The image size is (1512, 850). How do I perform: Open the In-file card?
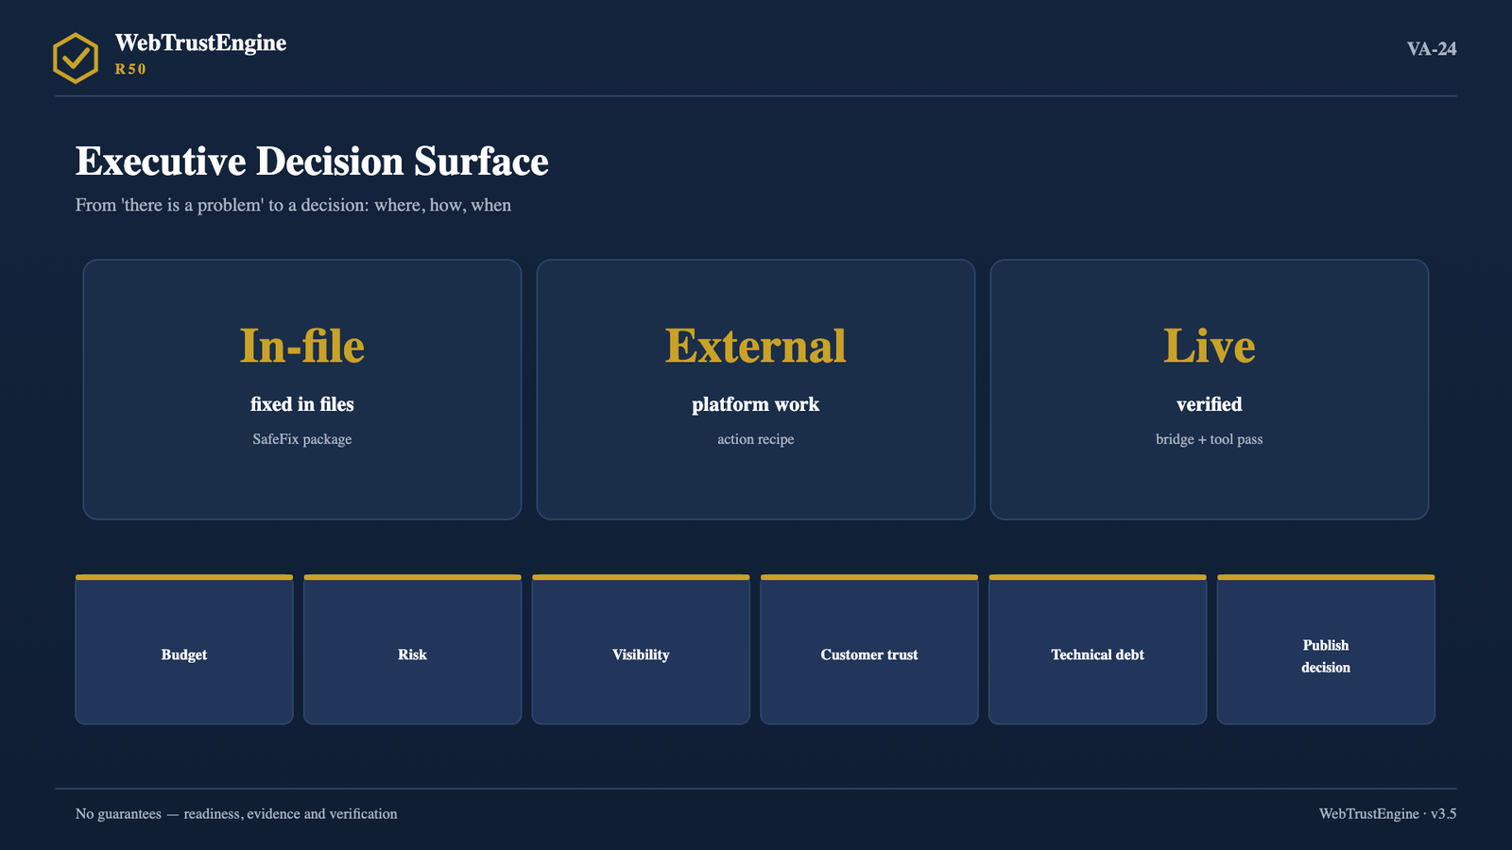point(302,389)
